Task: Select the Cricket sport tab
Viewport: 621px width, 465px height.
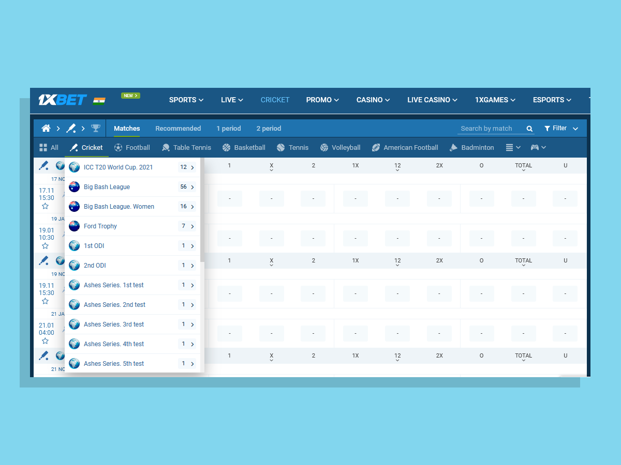Action: 86,147
